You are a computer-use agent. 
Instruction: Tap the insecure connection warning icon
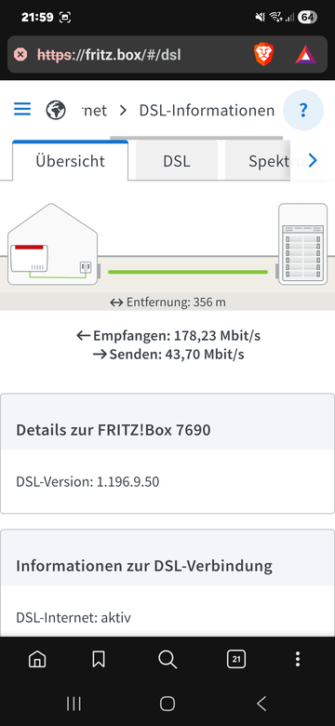(20, 55)
